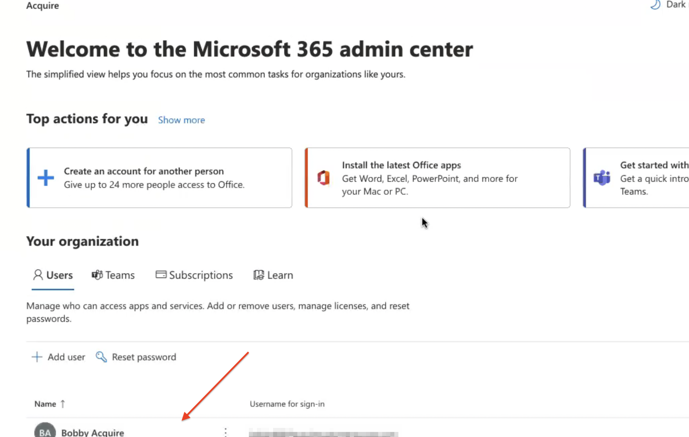Switch to the Teams tab
Screen dimensions: 689x437
[x=113, y=275]
